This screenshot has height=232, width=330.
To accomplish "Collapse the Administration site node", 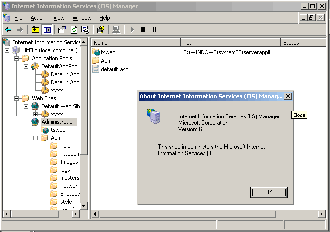I will [26, 122].
